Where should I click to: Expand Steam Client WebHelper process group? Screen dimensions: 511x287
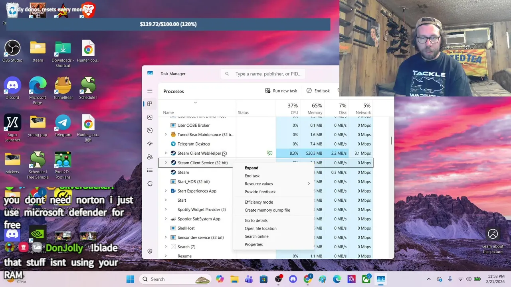pyautogui.click(x=166, y=153)
